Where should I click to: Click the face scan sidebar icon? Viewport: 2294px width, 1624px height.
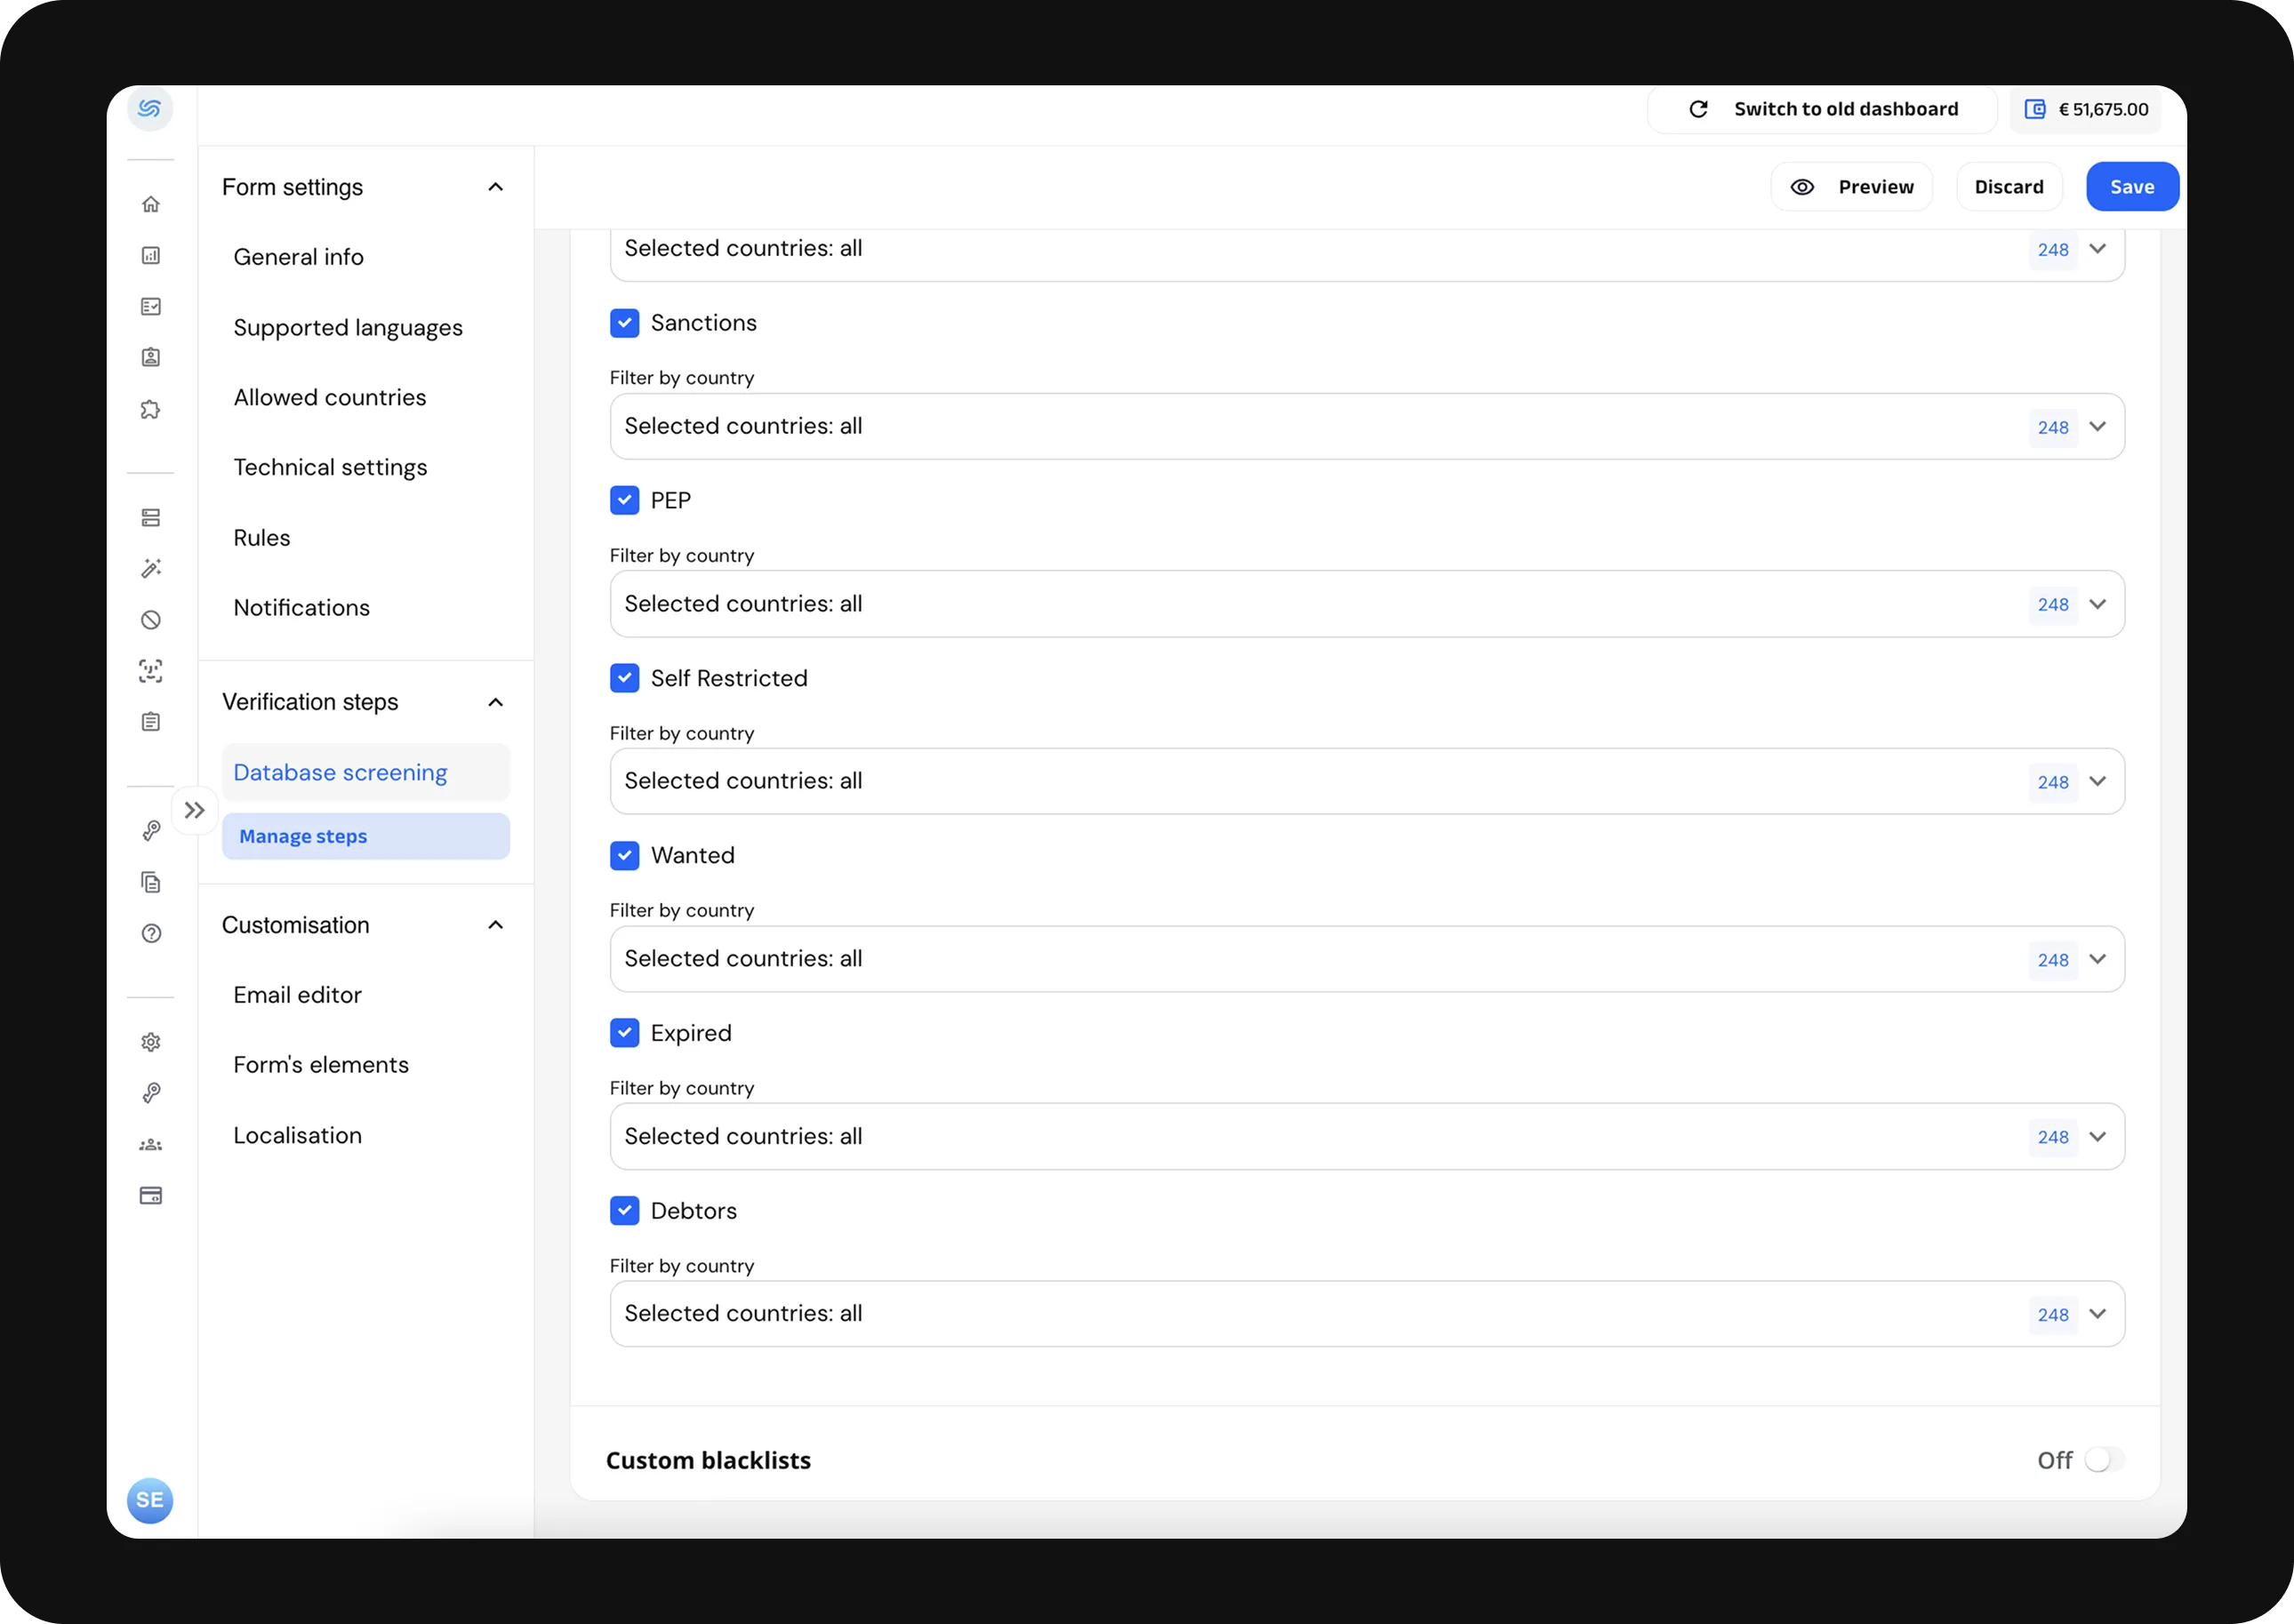tap(151, 671)
